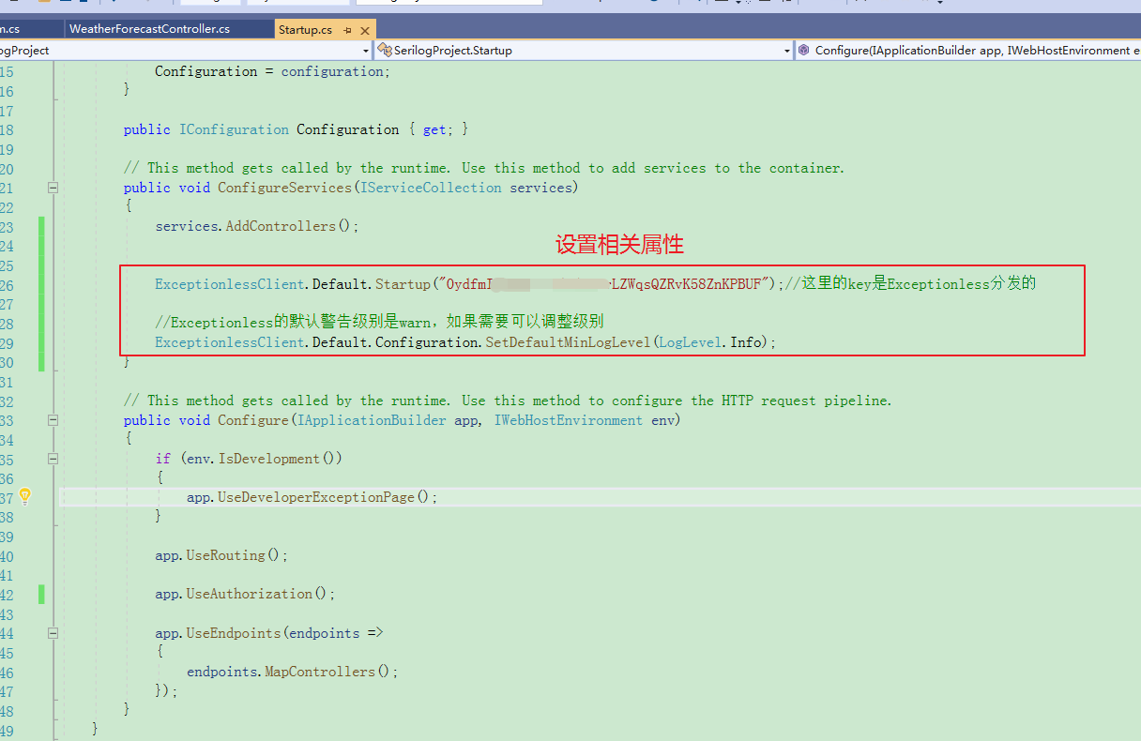Open the SerilogProject.Startup types dropdown
1141x741 pixels.
(786, 50)
